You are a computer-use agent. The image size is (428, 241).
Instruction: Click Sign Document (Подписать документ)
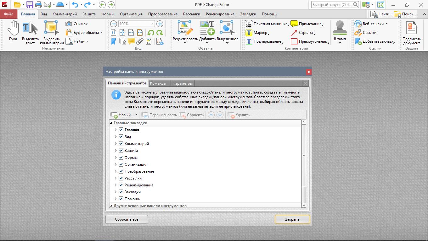(412, 33)
